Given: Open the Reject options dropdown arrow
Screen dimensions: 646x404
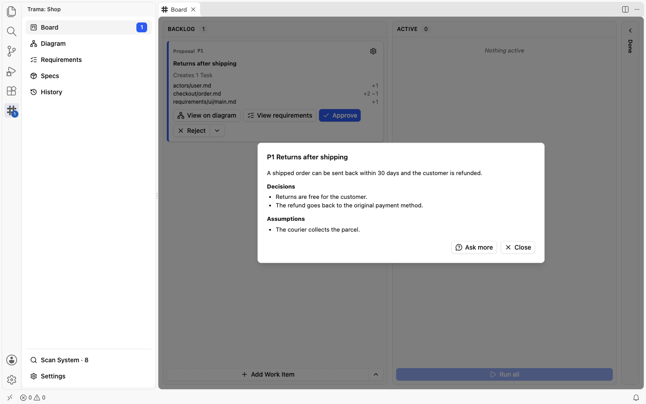Looking at the screenshot, I should [217, 131].
